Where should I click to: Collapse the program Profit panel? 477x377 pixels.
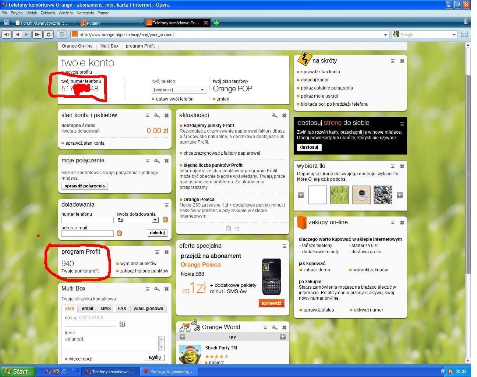(x=157, y=252)
